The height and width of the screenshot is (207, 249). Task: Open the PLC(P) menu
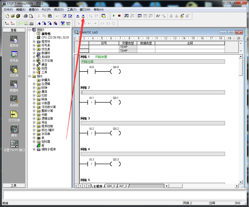[46, 9]
